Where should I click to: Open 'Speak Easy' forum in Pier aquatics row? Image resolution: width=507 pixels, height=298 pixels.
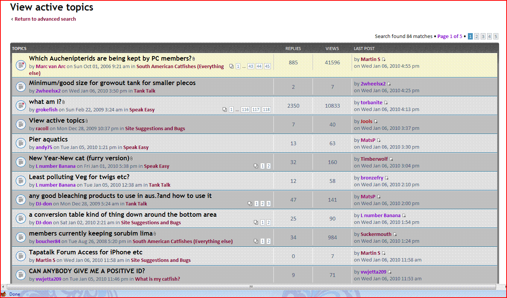[x=136, y=147]
